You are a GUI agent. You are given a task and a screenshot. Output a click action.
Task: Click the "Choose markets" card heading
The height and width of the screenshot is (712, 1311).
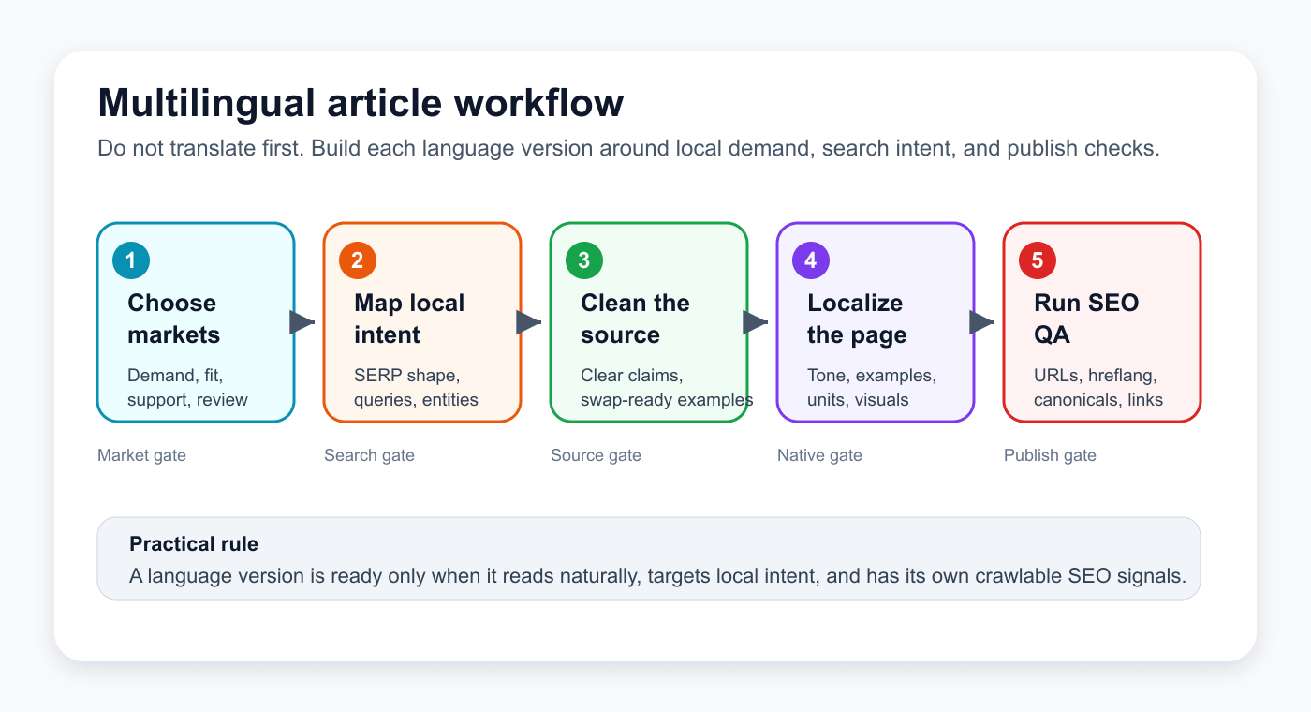[174, 319]
